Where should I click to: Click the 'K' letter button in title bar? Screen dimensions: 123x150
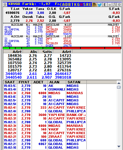click(x=75, y=5)
